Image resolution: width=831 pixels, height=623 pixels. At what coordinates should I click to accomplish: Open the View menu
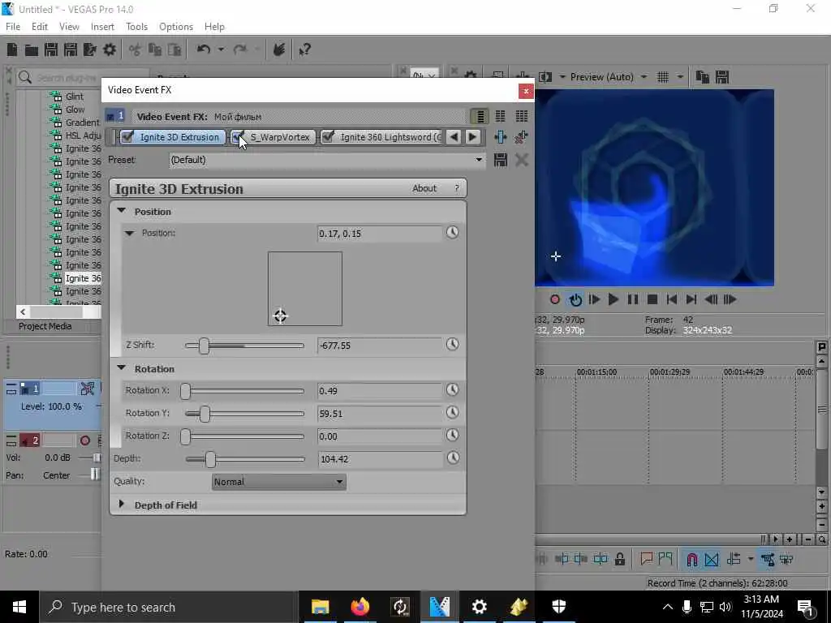(x=70, y=27)
